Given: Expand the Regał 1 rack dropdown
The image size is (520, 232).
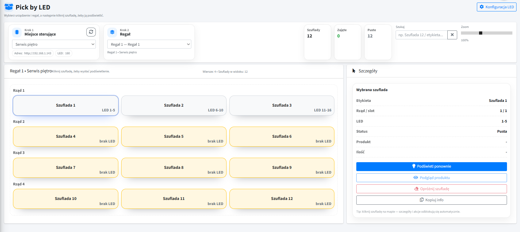Looking at the screenshot, I should coord(149,44).
